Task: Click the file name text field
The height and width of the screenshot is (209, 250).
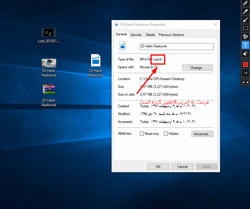Action: [176, 46]
